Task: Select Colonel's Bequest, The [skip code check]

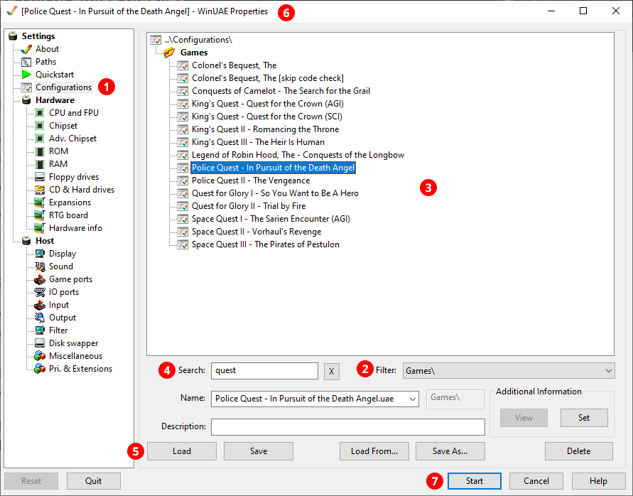Action: pos(268,78)
